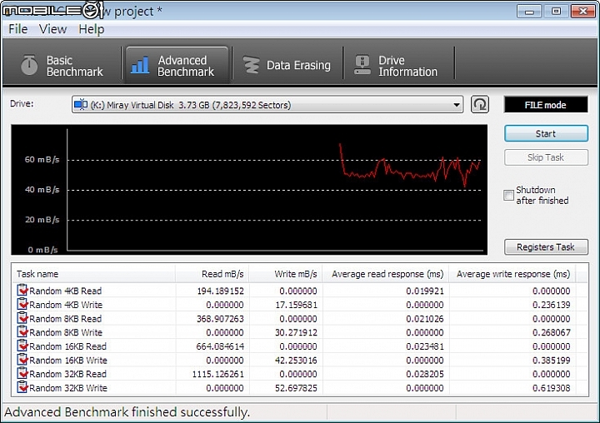Select the Random 4KB Read row name

[x=66, y=291]
